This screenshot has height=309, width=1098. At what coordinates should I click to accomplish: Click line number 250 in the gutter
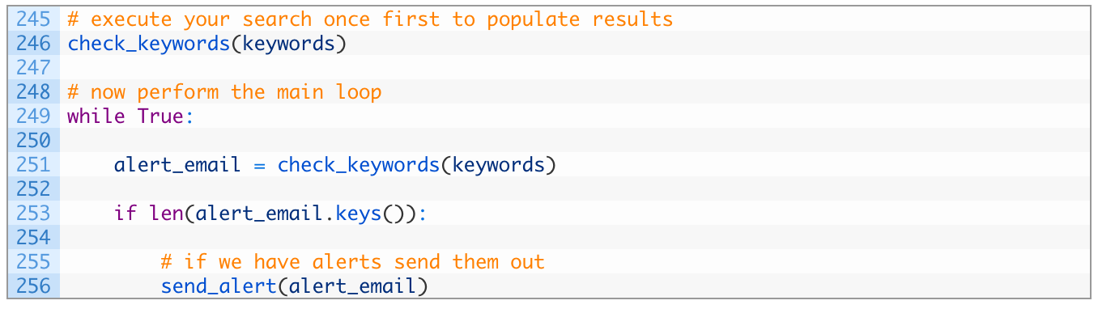pos(33,140)
